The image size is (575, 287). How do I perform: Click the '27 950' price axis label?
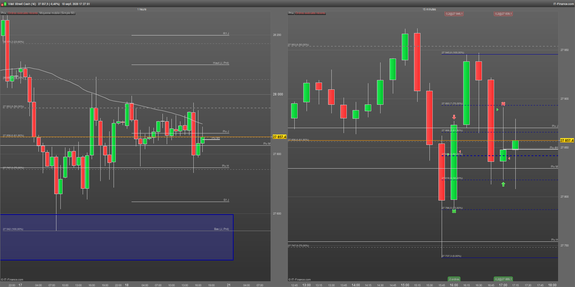point(565,50)
